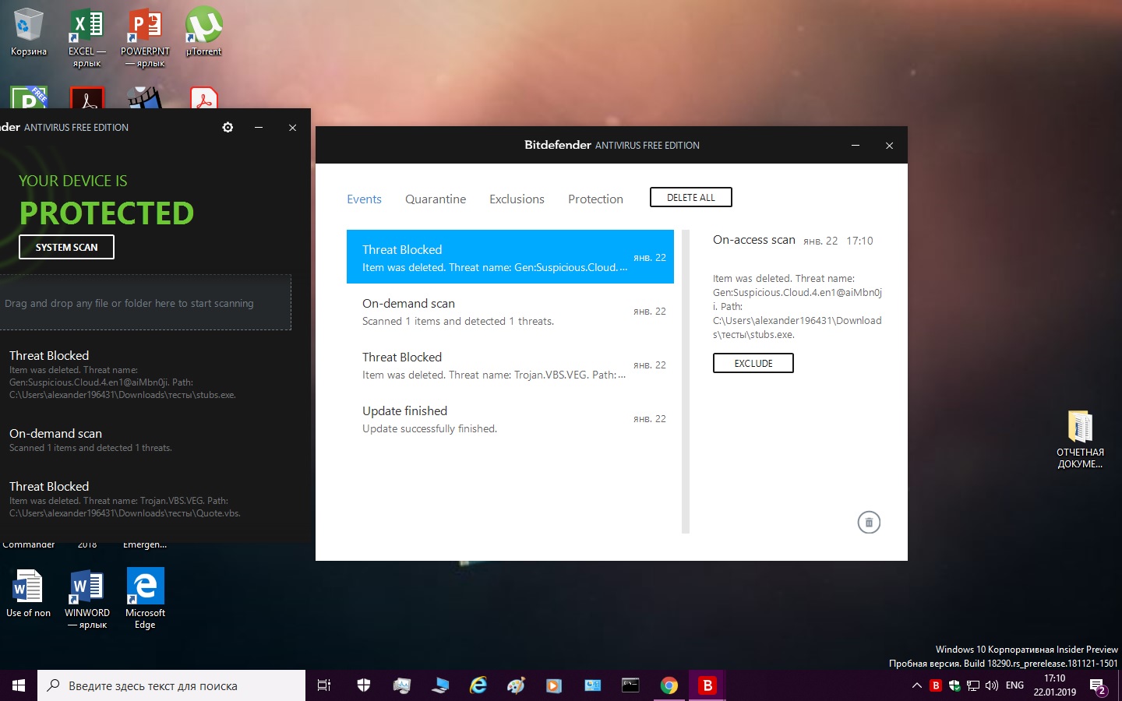Open Bitdefender settings gear icon
Viewport: 1122px width, 701px height.
tap(228, 127)
